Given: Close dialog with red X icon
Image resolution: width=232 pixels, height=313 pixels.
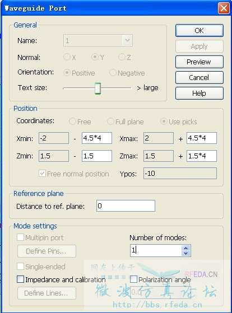Looking at the screenshot, I should (224, 8).
